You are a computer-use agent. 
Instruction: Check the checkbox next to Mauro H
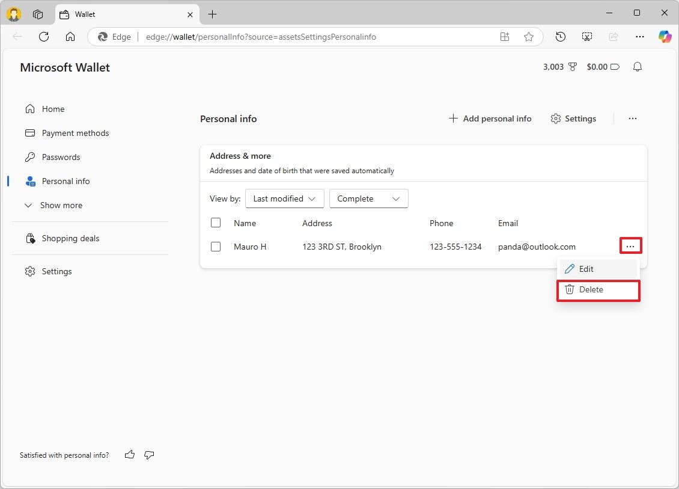tap(216, 247)
